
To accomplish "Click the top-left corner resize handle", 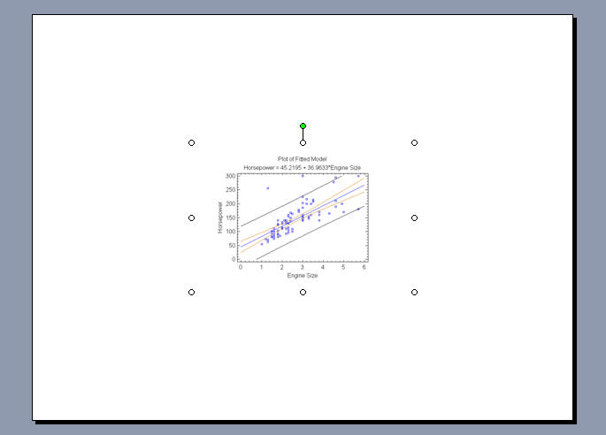I will 191,143.
